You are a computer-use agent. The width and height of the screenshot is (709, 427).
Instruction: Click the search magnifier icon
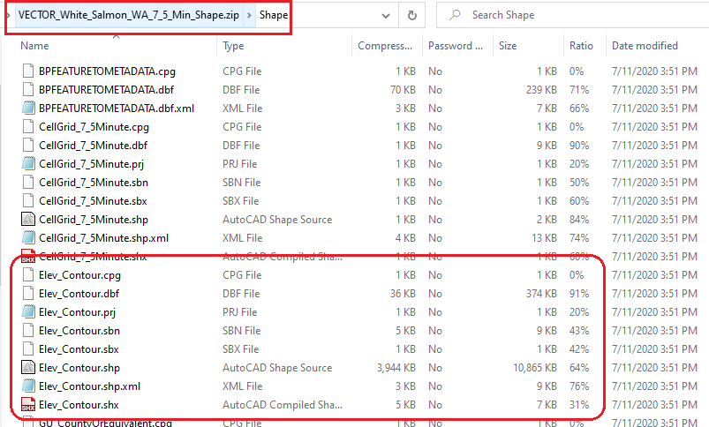(455, 15)
